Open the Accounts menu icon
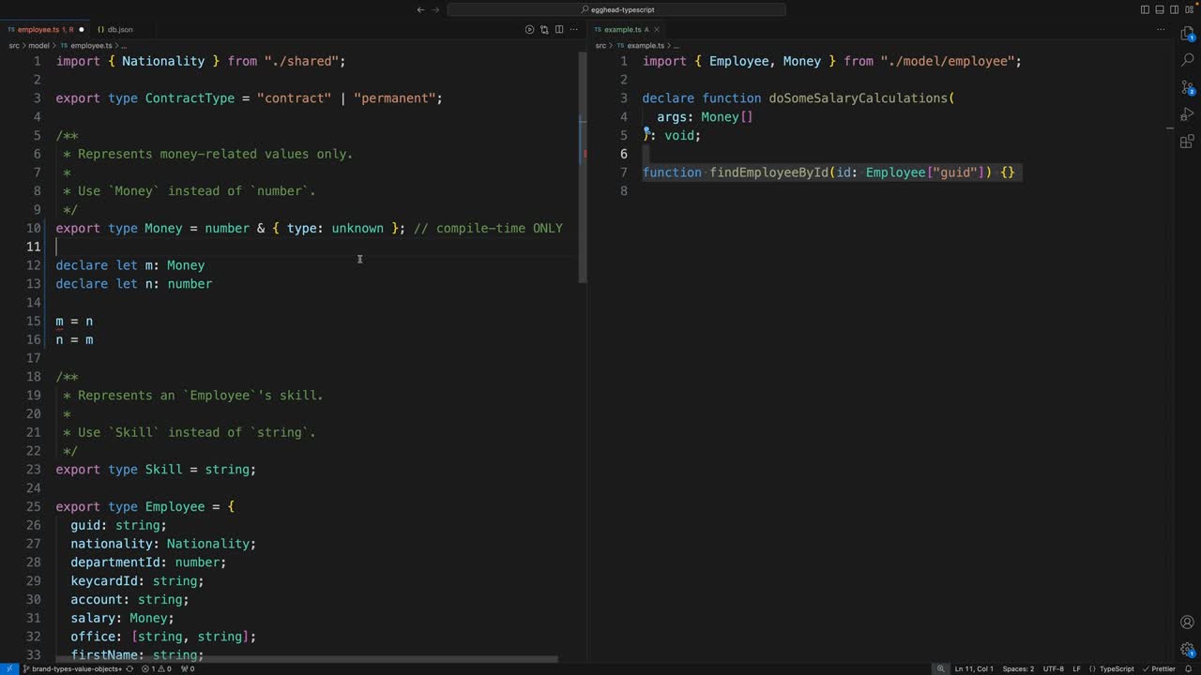The image size is (1201, 675). (1187, 622)
